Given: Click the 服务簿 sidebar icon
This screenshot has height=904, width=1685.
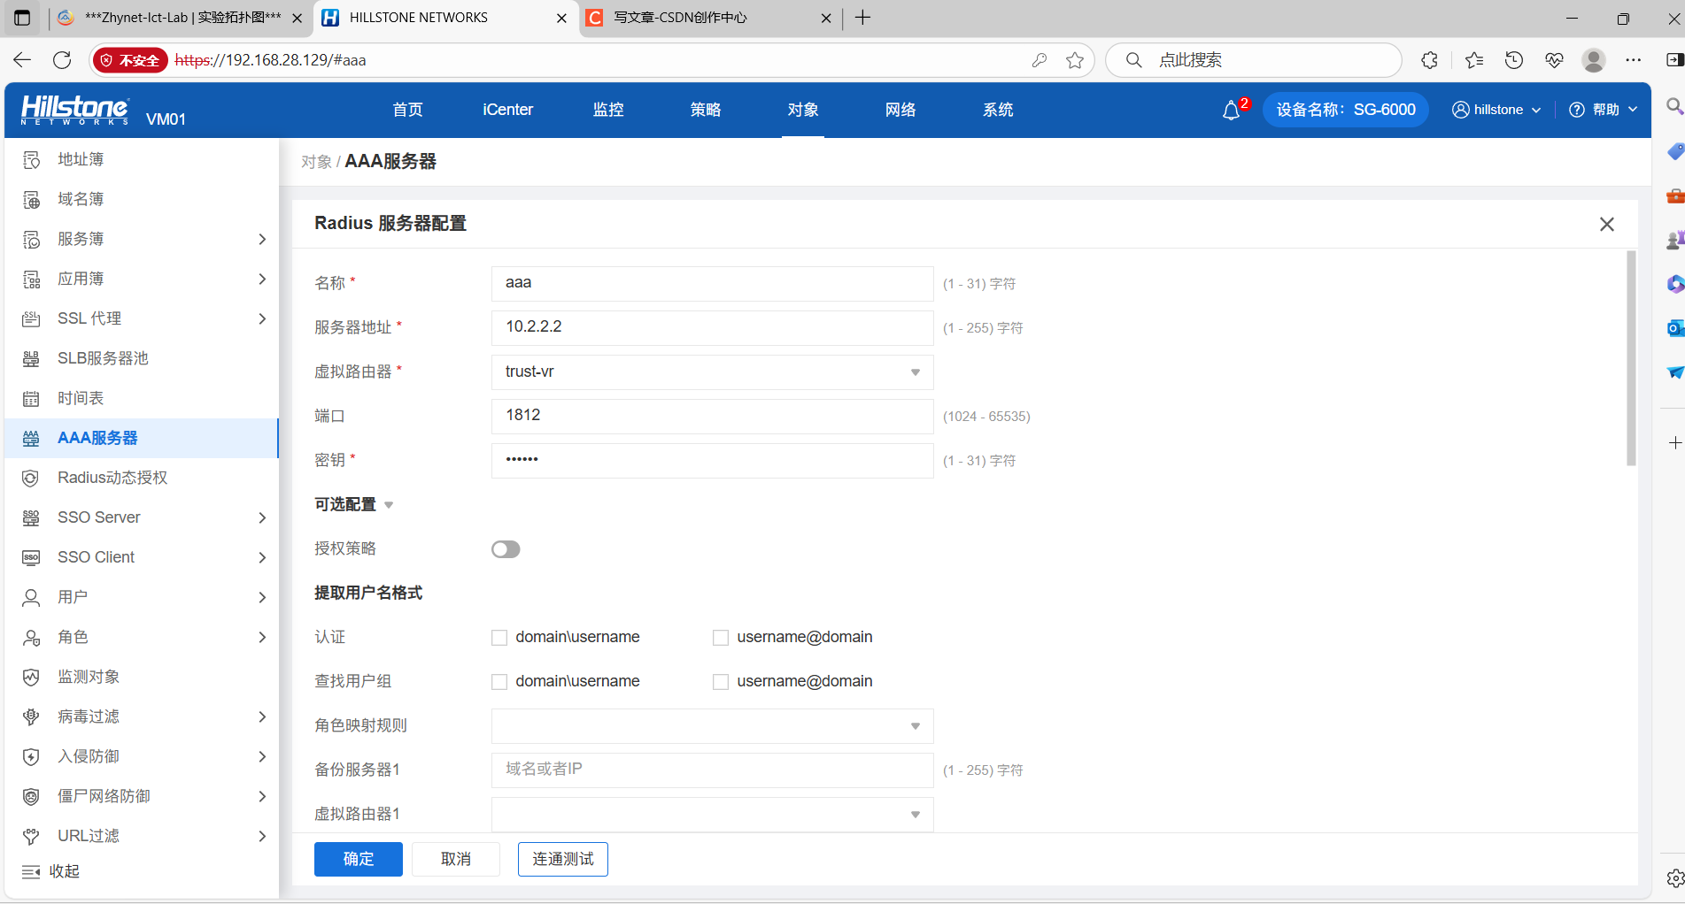Looking at the screenshot, I should click(x=31, y=240).
